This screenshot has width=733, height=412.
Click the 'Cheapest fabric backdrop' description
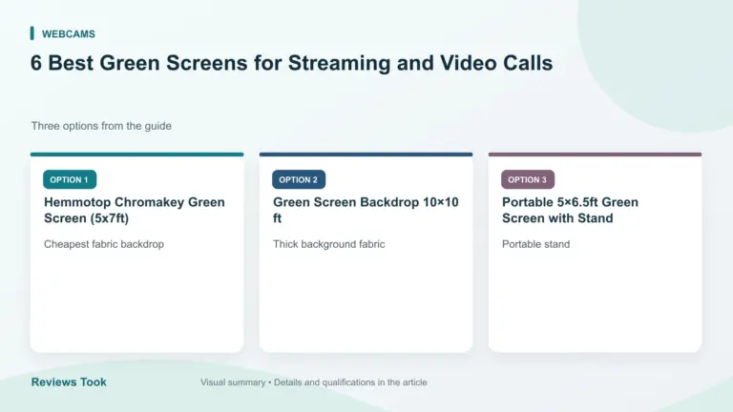point(104,244)
